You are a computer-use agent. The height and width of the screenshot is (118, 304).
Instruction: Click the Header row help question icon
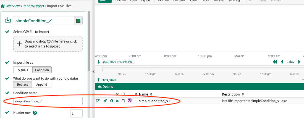click(35, 113)
